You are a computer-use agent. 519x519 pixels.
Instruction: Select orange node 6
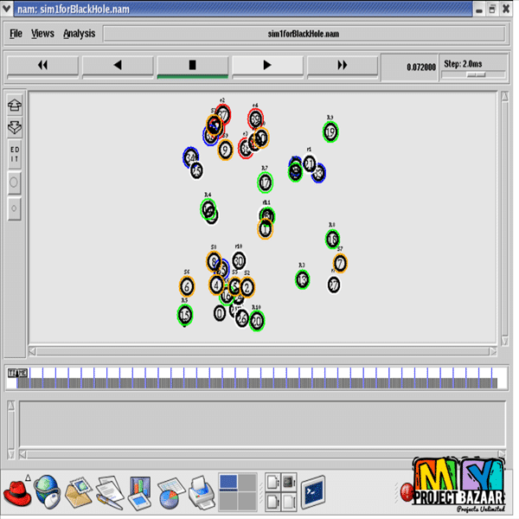[187, 286]
